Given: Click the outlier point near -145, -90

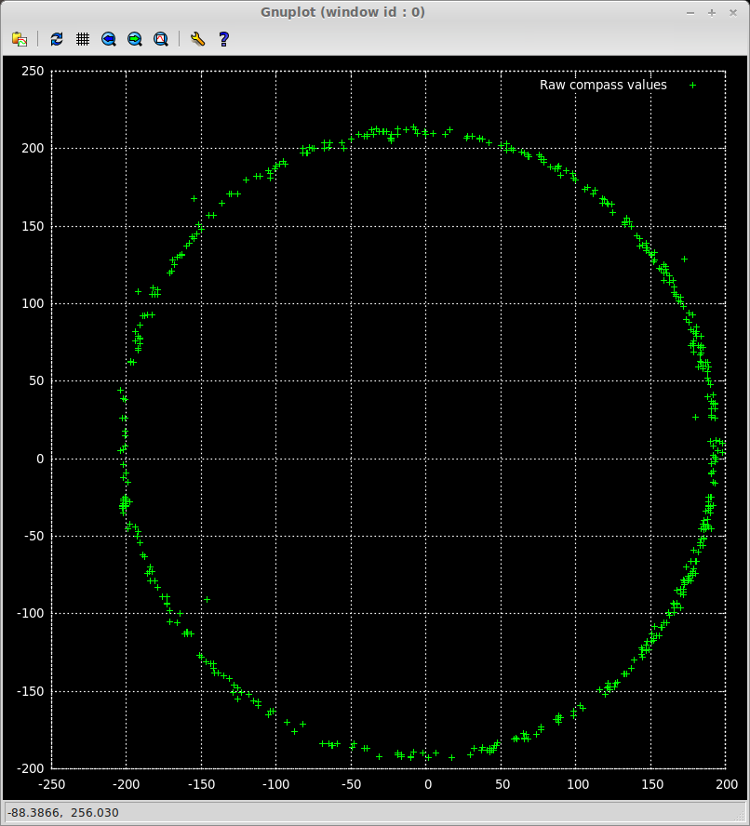Looking at the screenshot, I should 207,599.
